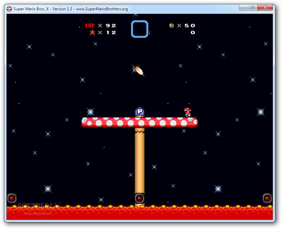
Task: Click the red spotted mushroom platform cap
Action: 140,122
